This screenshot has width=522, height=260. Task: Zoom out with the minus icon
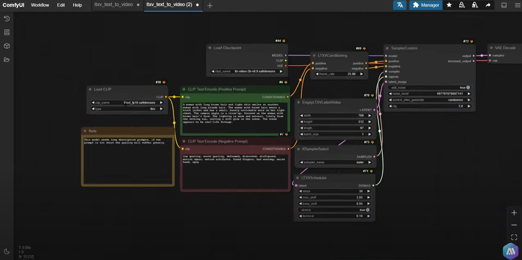coord(514,225)
